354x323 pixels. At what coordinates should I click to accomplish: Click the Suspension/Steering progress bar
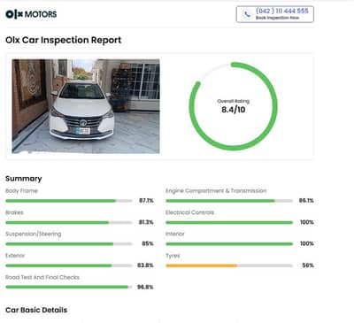[x=69, y=244]
